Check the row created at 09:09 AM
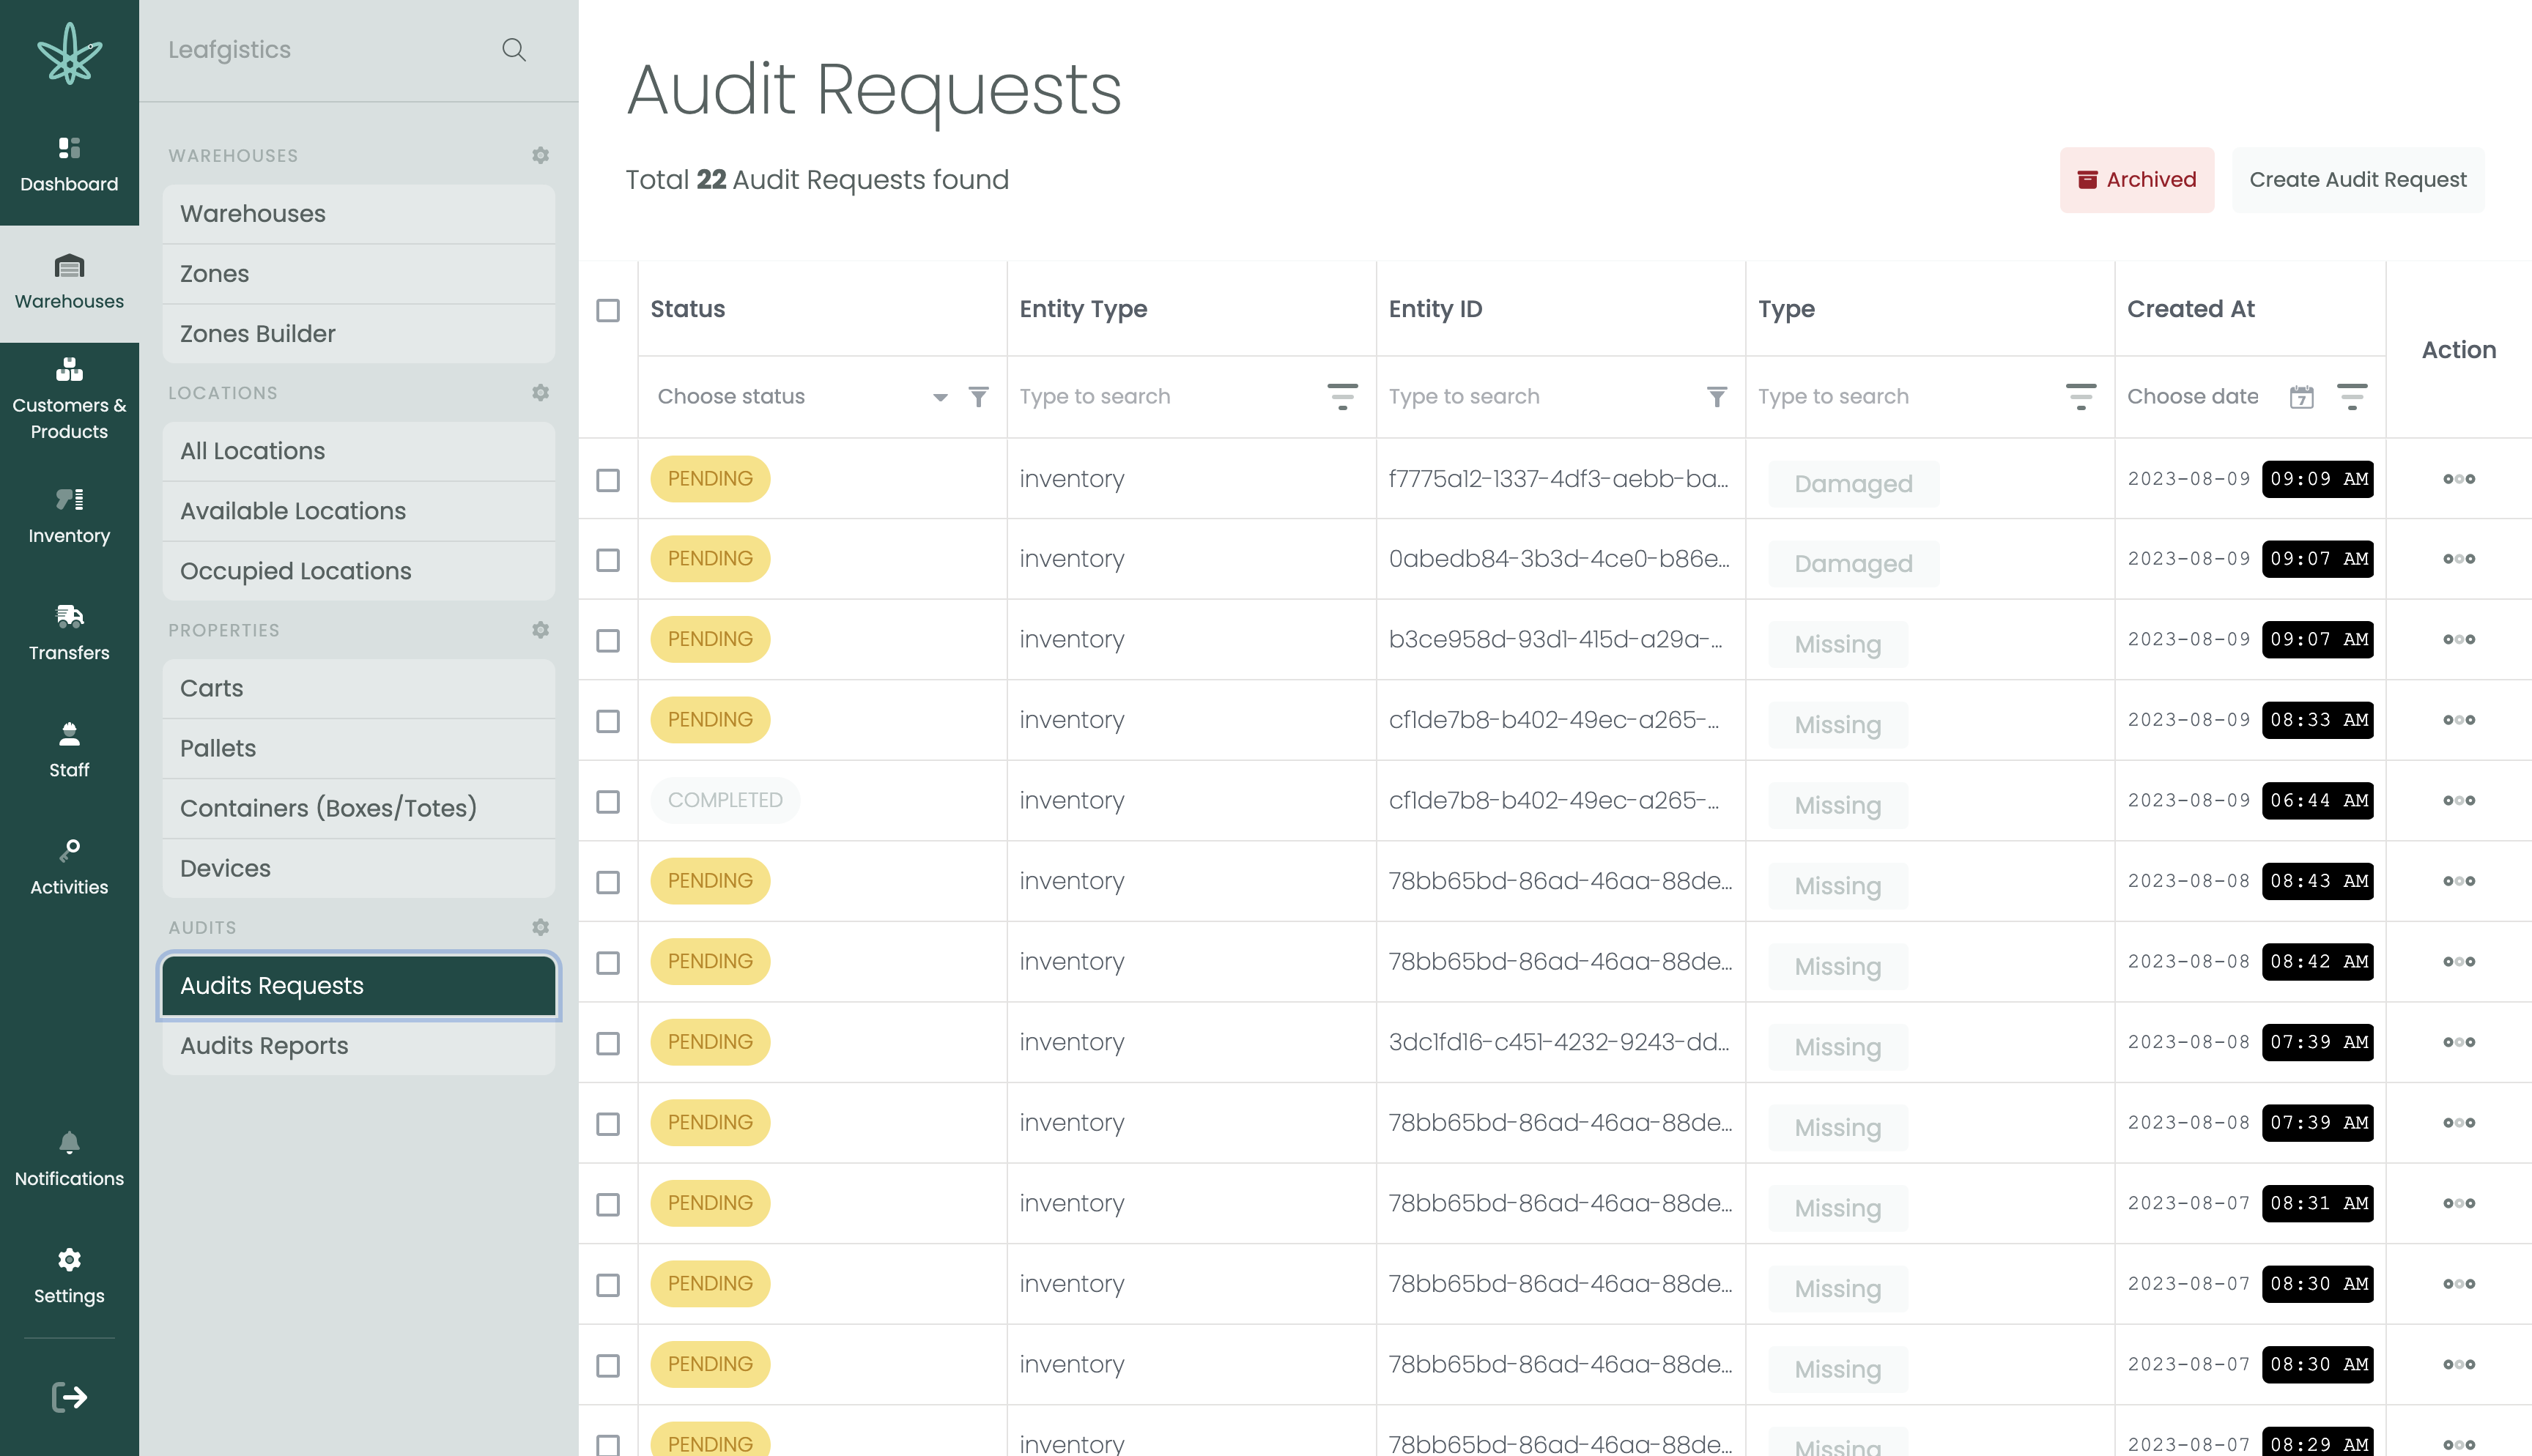Screen dimensions: 2532x1456 pyautogui.click(x=608, y=480)
